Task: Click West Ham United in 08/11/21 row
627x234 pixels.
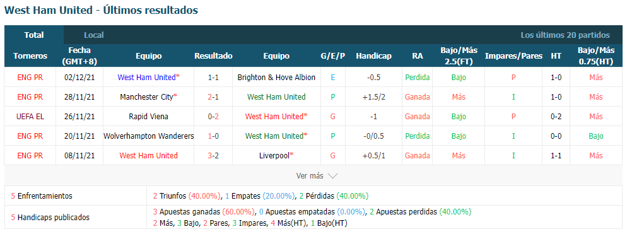Action: pos(148,156)
